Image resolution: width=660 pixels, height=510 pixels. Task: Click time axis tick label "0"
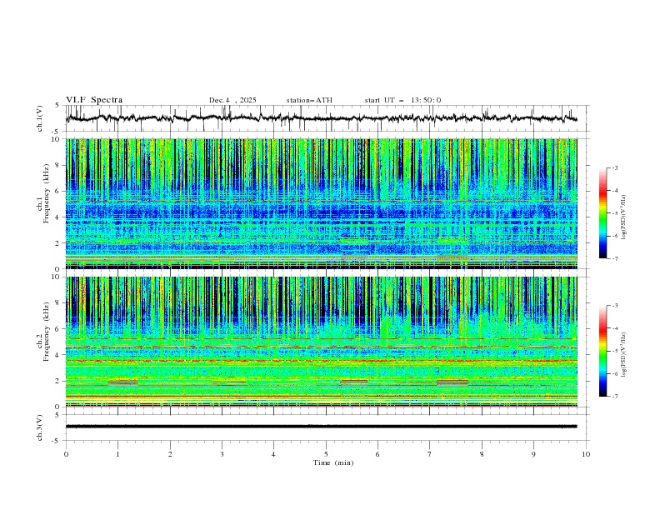[66, 454]
